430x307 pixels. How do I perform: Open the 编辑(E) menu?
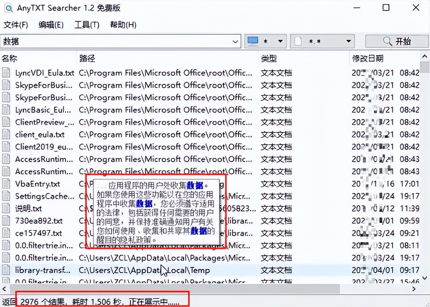[51, 25]
